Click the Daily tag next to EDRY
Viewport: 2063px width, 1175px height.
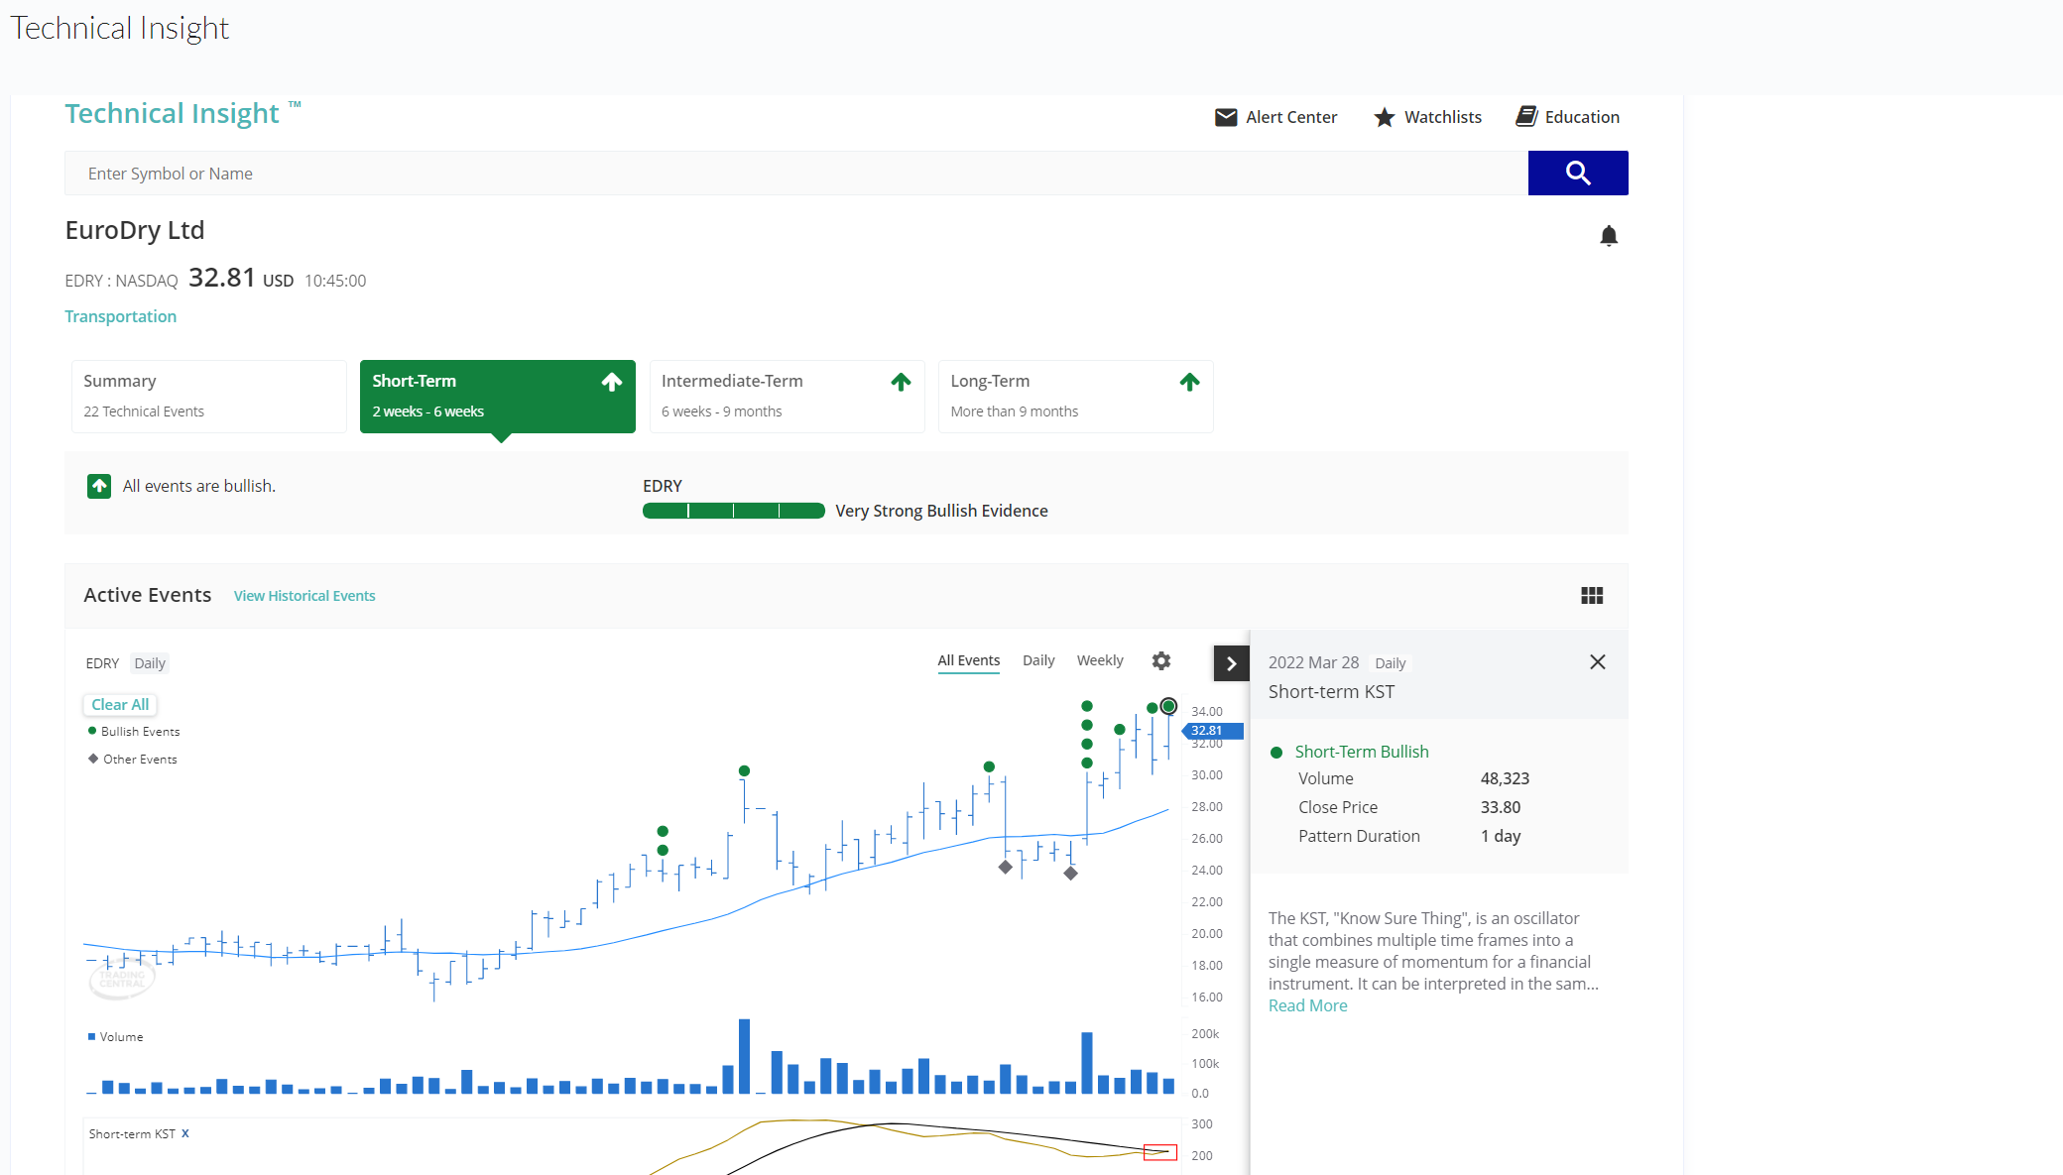coord(150,663)
